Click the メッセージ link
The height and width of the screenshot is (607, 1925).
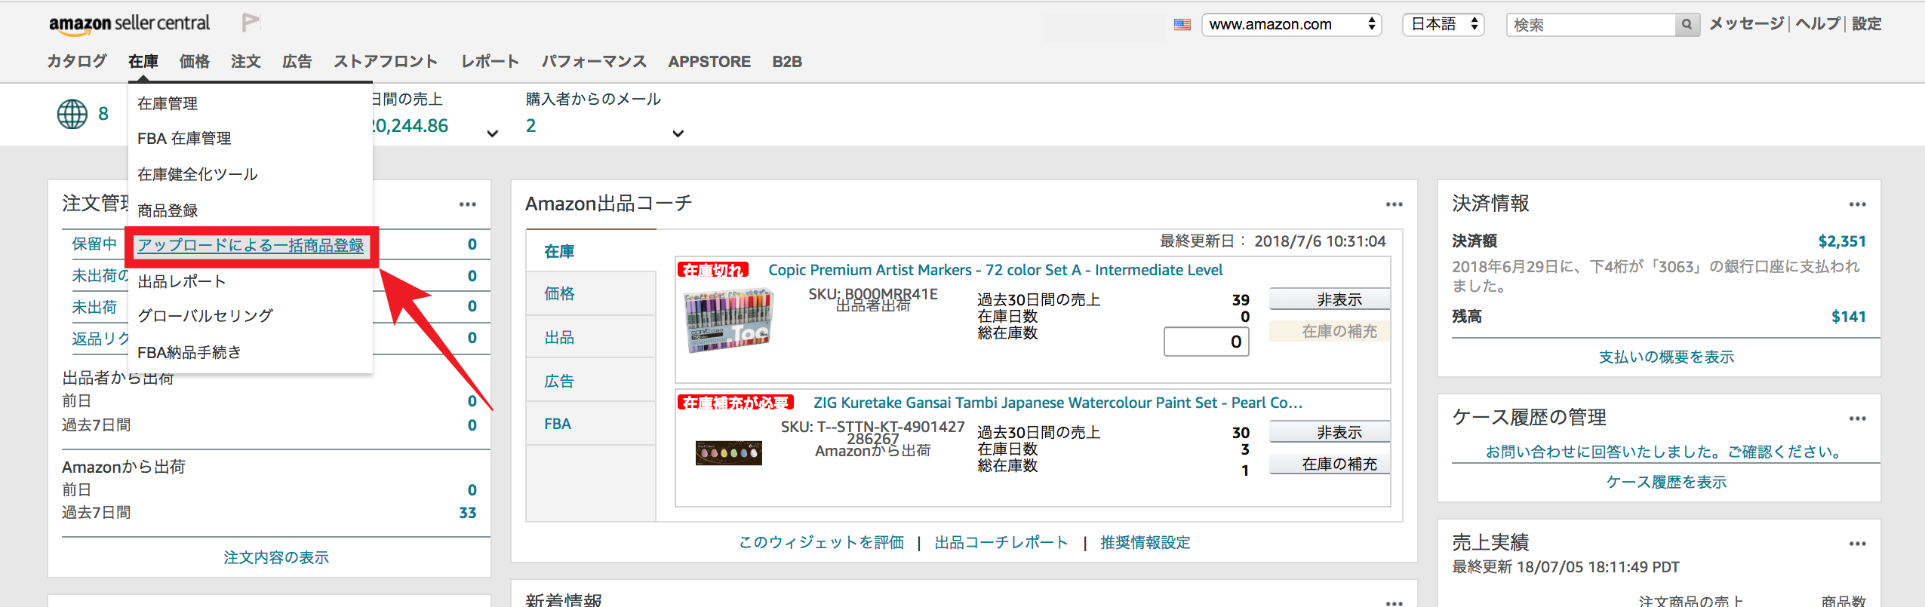coord(1746,24)
